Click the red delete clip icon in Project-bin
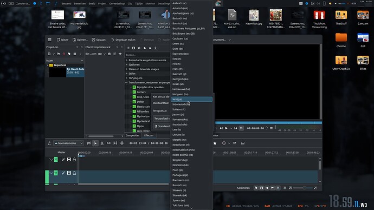 (64, 54)
